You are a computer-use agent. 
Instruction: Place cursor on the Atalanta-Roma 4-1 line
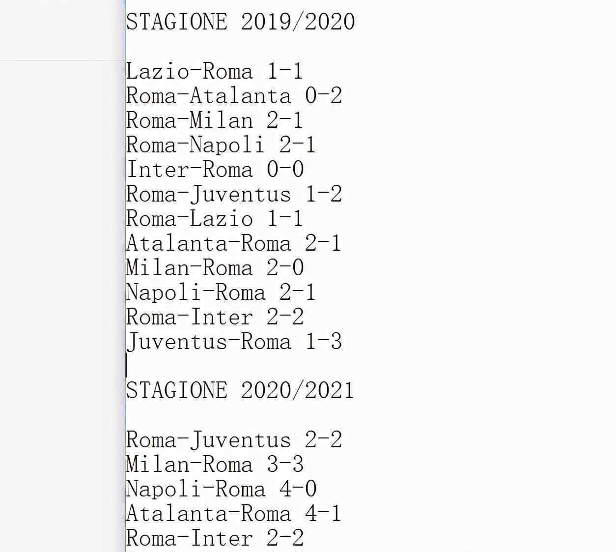[x=234, y=514]
